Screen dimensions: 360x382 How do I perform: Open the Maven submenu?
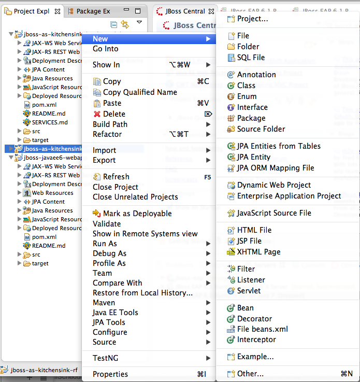[x=149, y=303]
